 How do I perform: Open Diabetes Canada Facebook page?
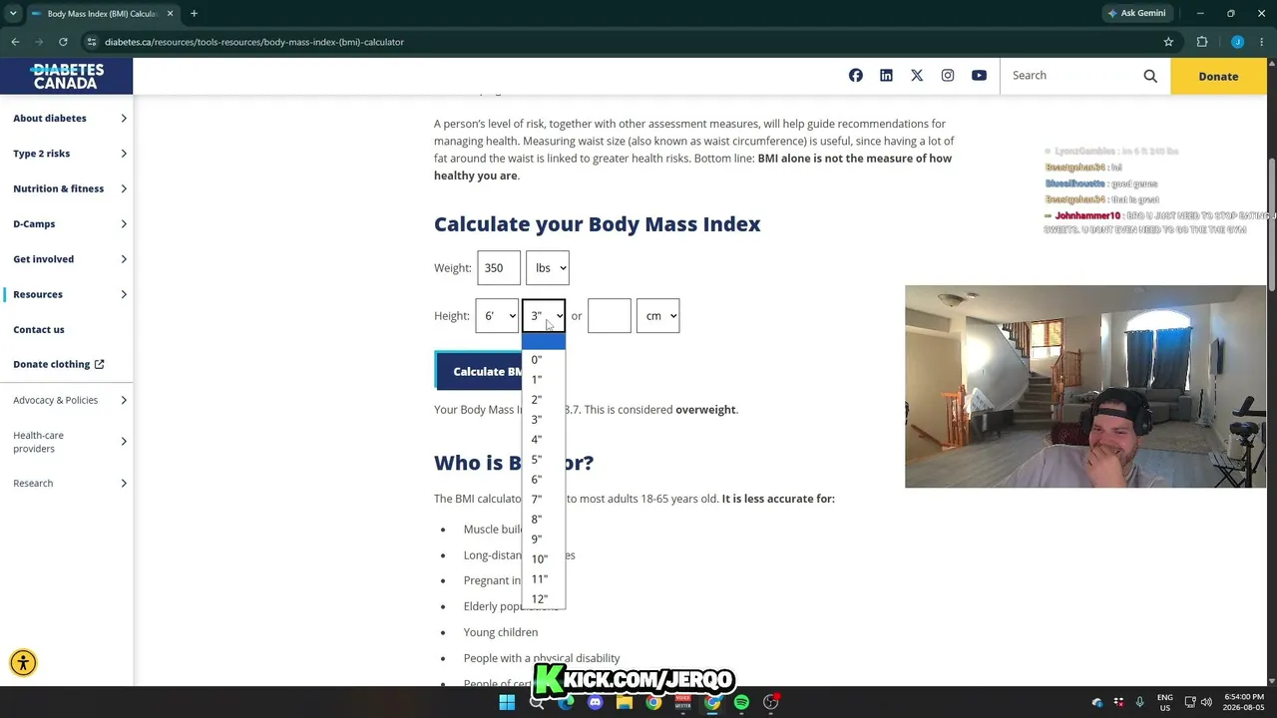856,76
